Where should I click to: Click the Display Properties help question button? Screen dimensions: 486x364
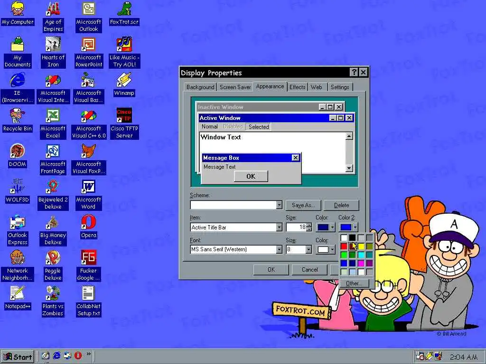pos(354,72)
